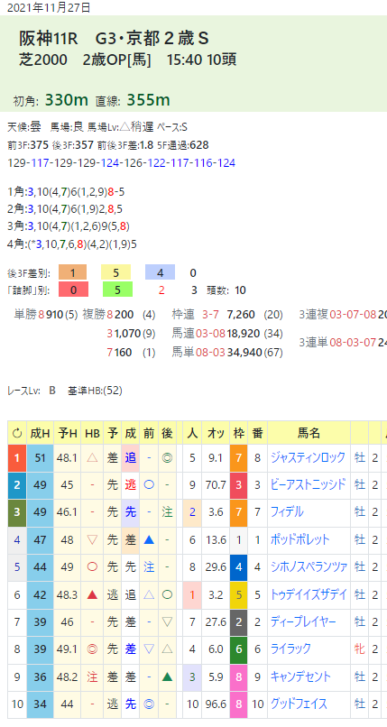Click the double-circle mark in ライラック's HB column
This screenshot has height=727, width=387.
(x=92, y=649)
